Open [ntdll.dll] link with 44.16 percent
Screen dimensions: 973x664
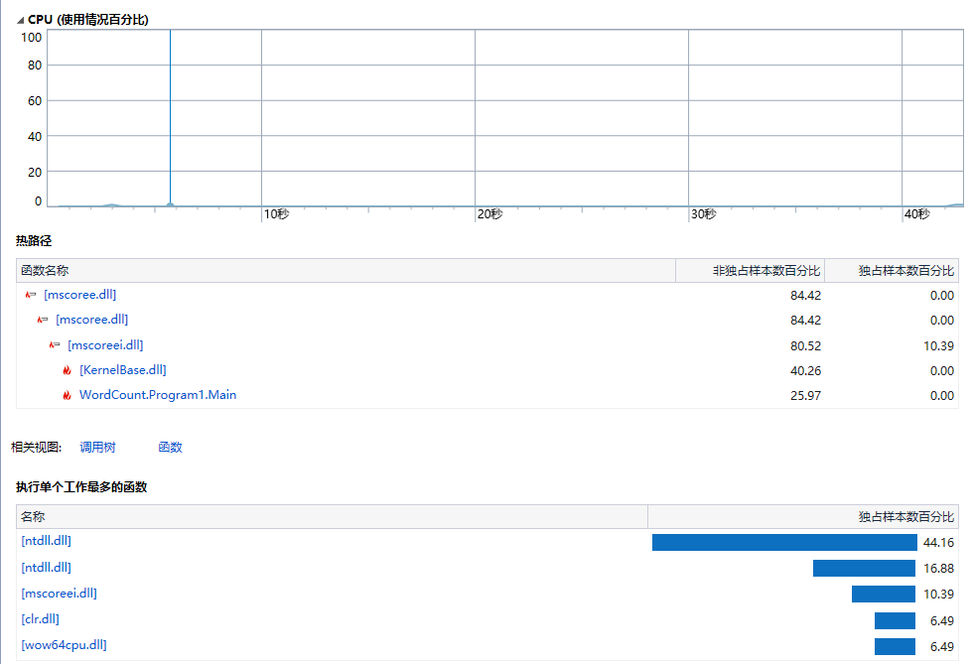[46, 541]
